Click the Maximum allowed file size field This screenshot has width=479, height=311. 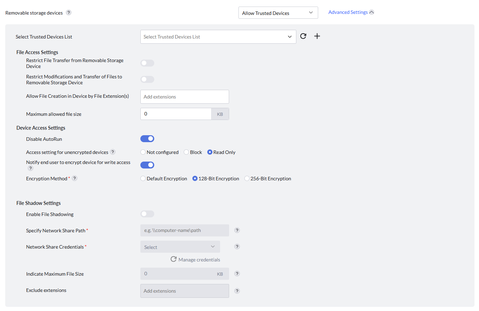176,114
